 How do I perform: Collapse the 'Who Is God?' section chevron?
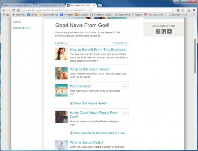[126, 87]
